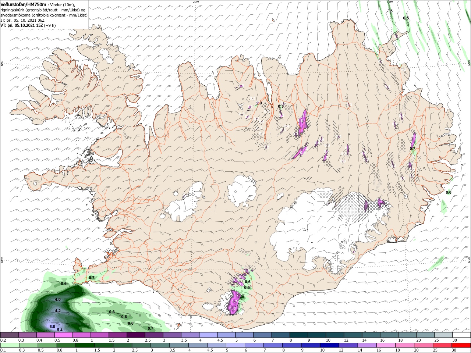Select bright pink upper legend swatch after 0.5
The height and width of the screenshot is (353, 471).
pyautogui.click(x=63, y=335)
